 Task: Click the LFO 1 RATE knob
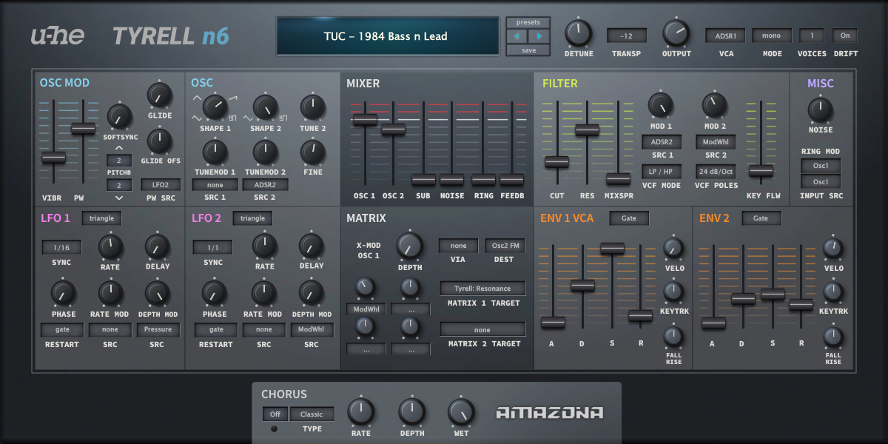point(110,246)
